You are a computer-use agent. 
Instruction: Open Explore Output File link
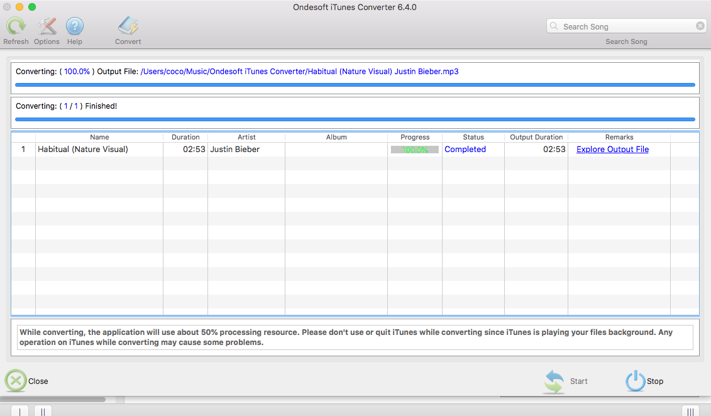pos(612,149)
